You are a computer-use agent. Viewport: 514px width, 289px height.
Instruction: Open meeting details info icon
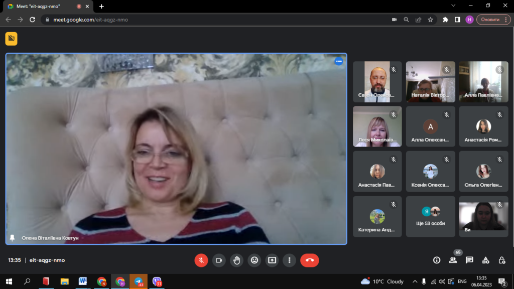coord(437,260)
